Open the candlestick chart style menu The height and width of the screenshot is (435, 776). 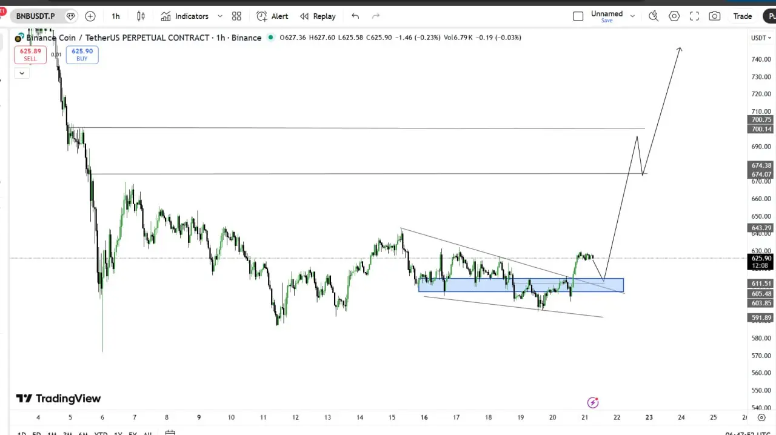(141, 16)
